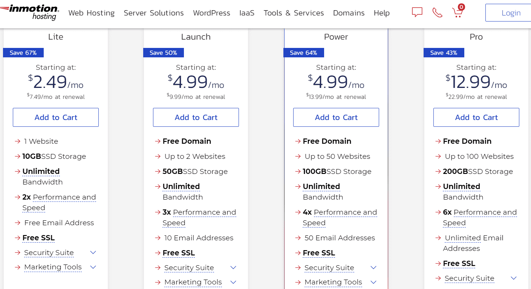Add the Pro plan to cart
Screen dimensions: 531x289
point(476,117)
